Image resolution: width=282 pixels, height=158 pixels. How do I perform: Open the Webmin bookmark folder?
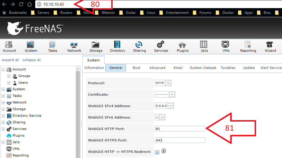105,13
